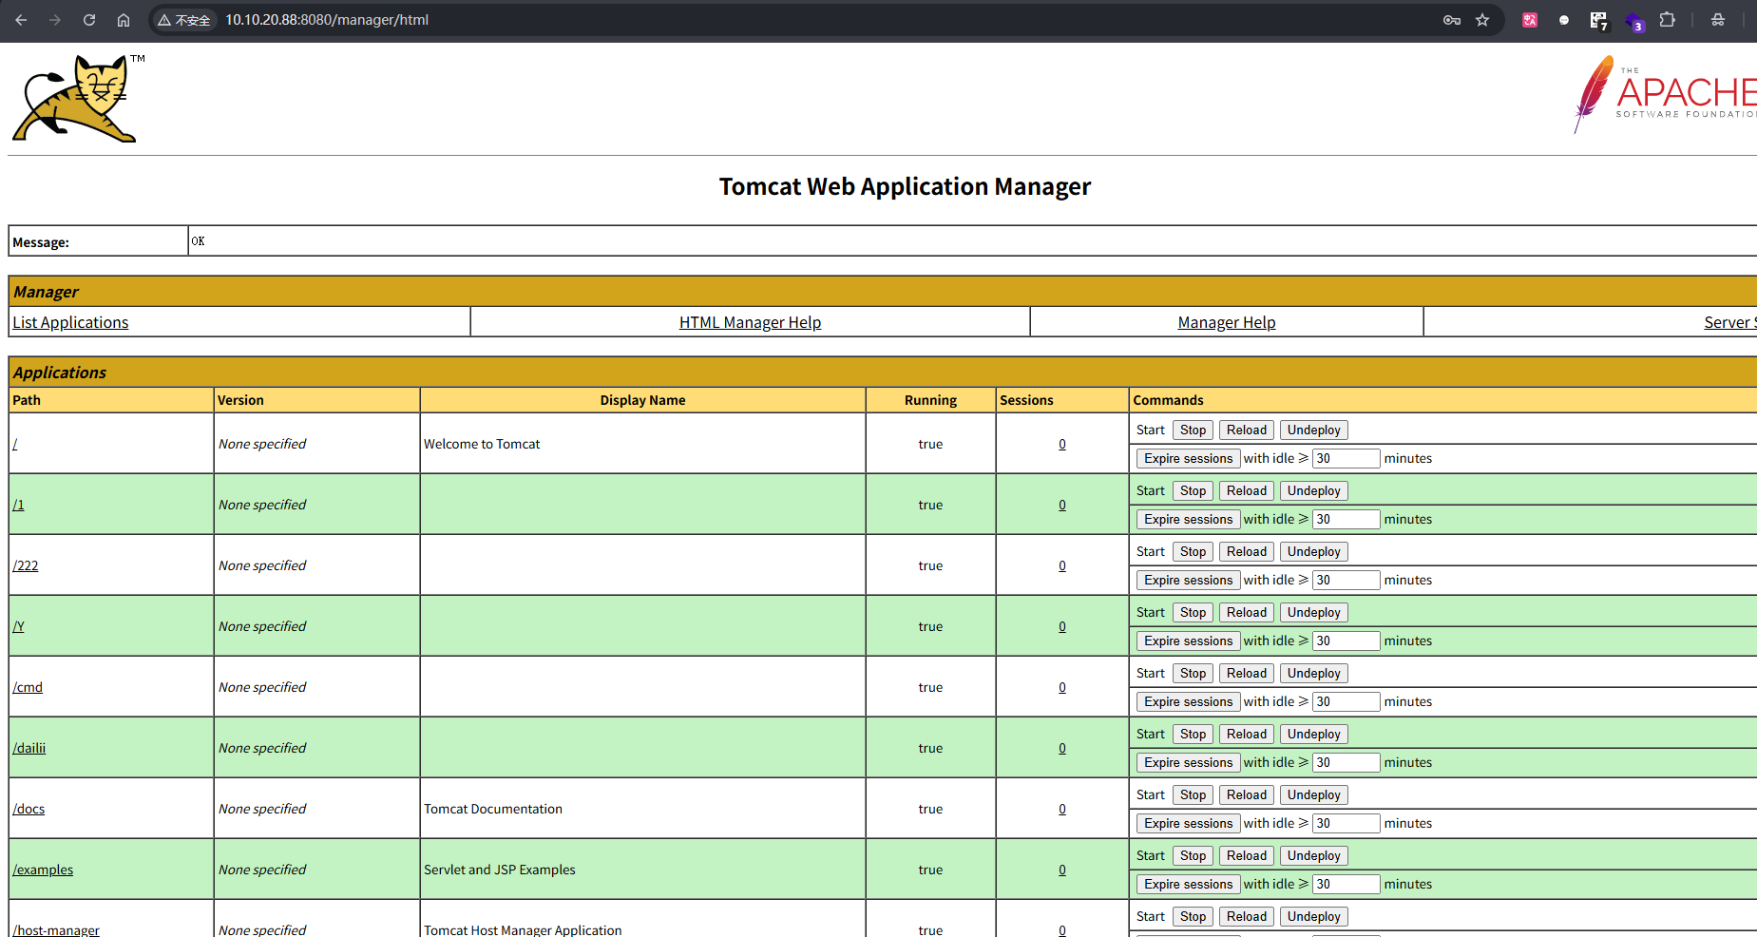Image resolution: width=1757 pixels, height=937 pixels.
Task: Click the sessions count for /1 application
Action: (1062, 505)
